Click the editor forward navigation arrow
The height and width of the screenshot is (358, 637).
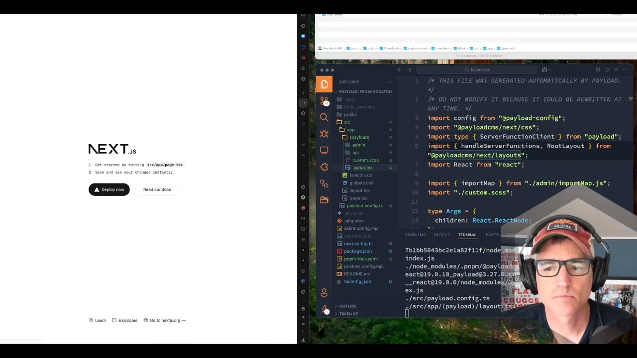point(409,70)
